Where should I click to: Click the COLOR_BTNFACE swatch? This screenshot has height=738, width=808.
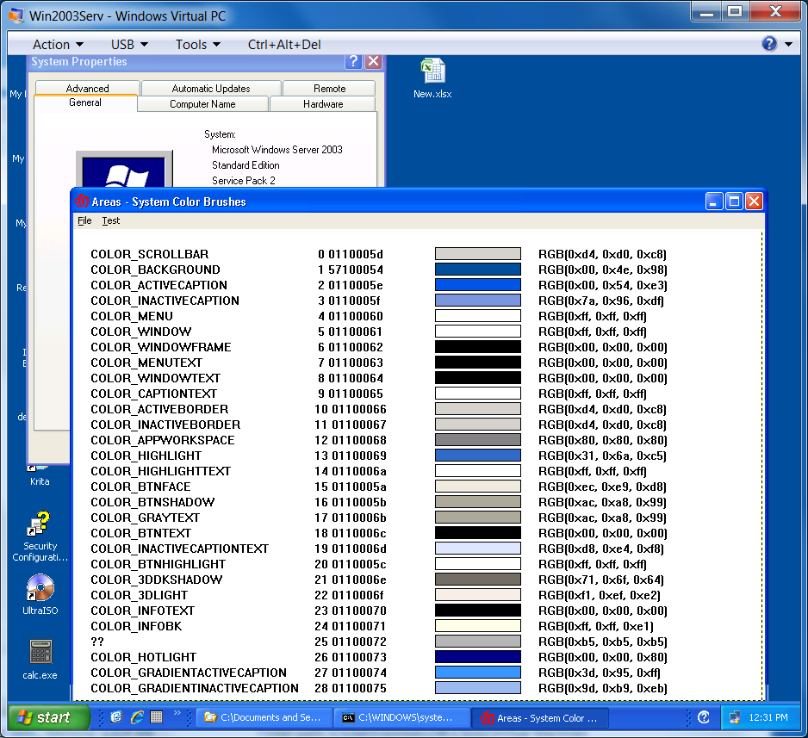478,486
